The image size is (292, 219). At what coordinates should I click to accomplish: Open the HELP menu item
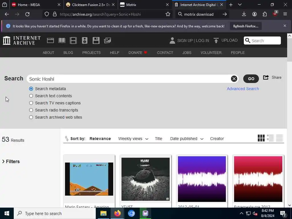pos(115,53)
